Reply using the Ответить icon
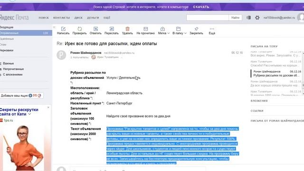Viewport: 304px width, 171px height. click(95, 29)
